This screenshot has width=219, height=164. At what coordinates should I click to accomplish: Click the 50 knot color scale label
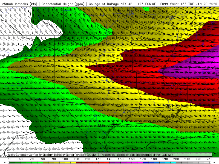pyautogui.click(x=10, y=159)
